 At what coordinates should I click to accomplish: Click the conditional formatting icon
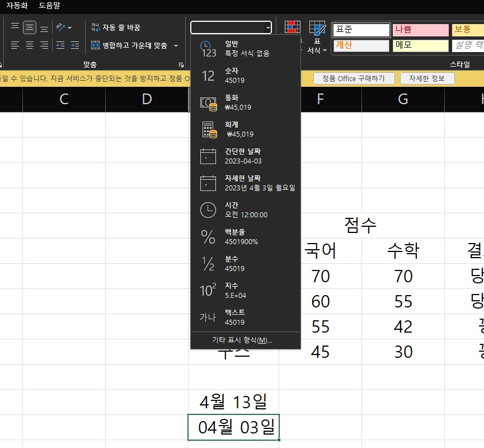point(292,27)
